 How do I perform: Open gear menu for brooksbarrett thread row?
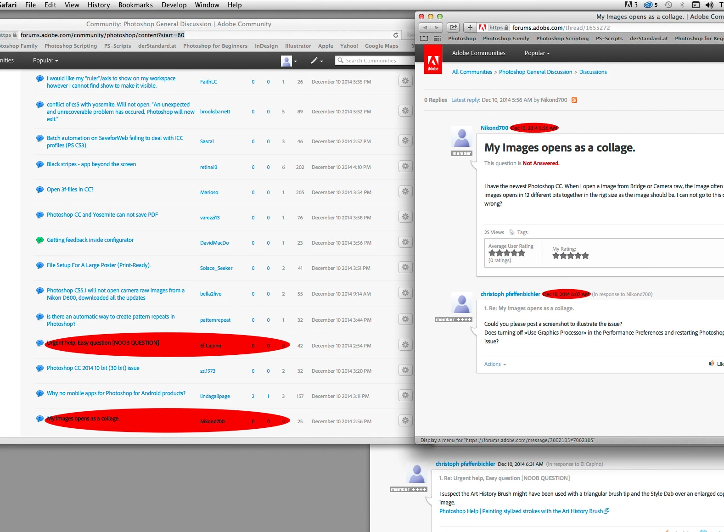(x=405, y=111)
